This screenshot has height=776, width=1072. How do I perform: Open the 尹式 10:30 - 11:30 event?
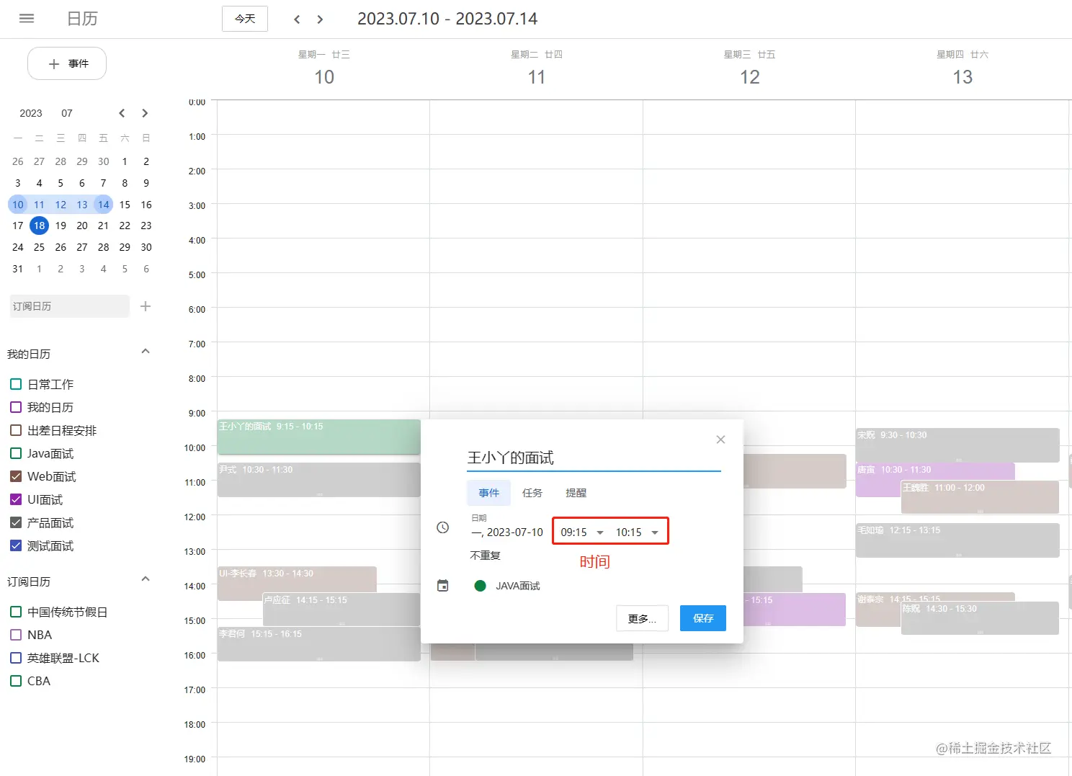coord(318,479)
